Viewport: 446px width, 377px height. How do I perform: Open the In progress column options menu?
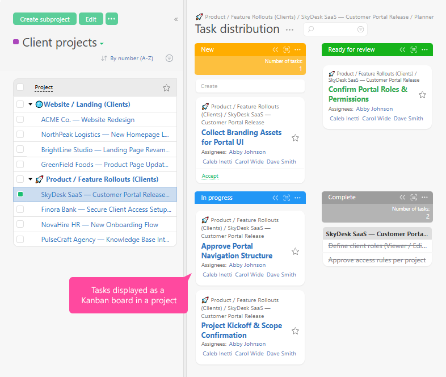tap(298, 198)
